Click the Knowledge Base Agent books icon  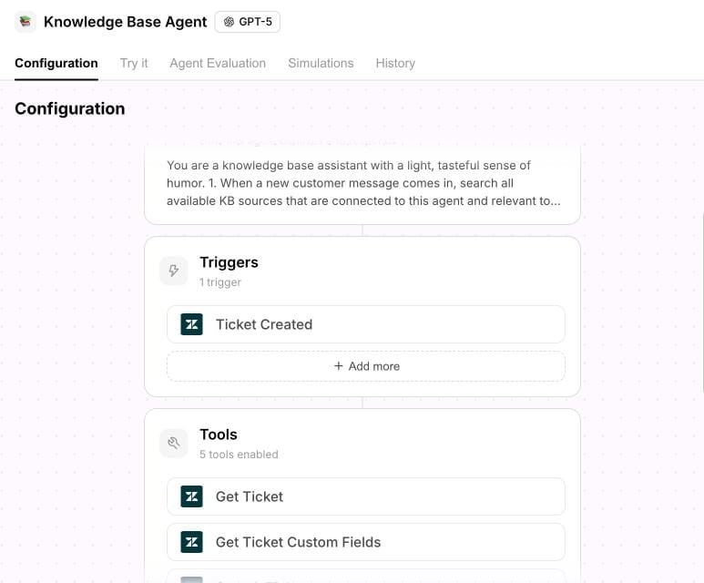tap(26, 22)
